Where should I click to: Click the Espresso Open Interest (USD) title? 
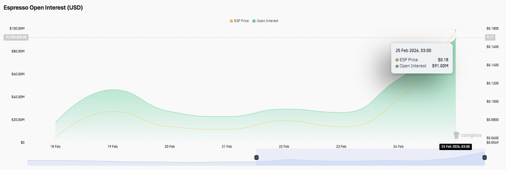[x=43, y=7]
